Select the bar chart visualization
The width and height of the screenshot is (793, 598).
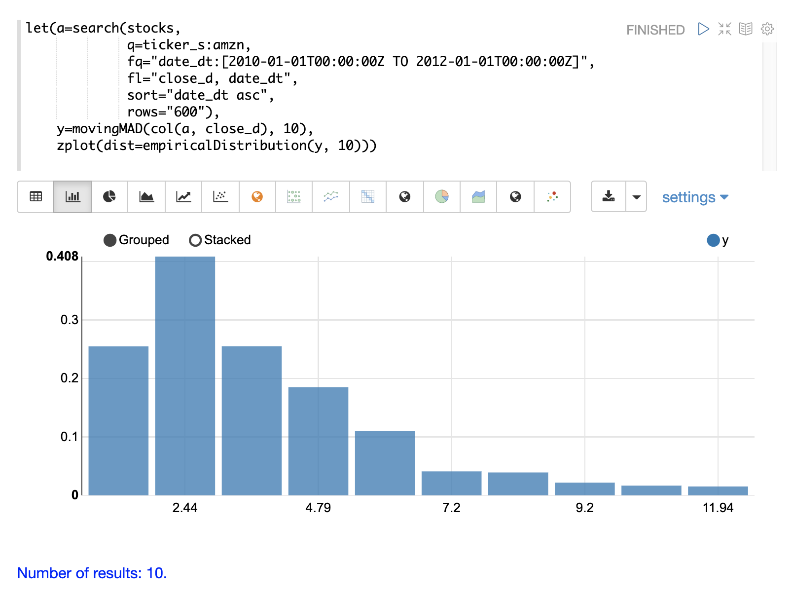(72, 197)
